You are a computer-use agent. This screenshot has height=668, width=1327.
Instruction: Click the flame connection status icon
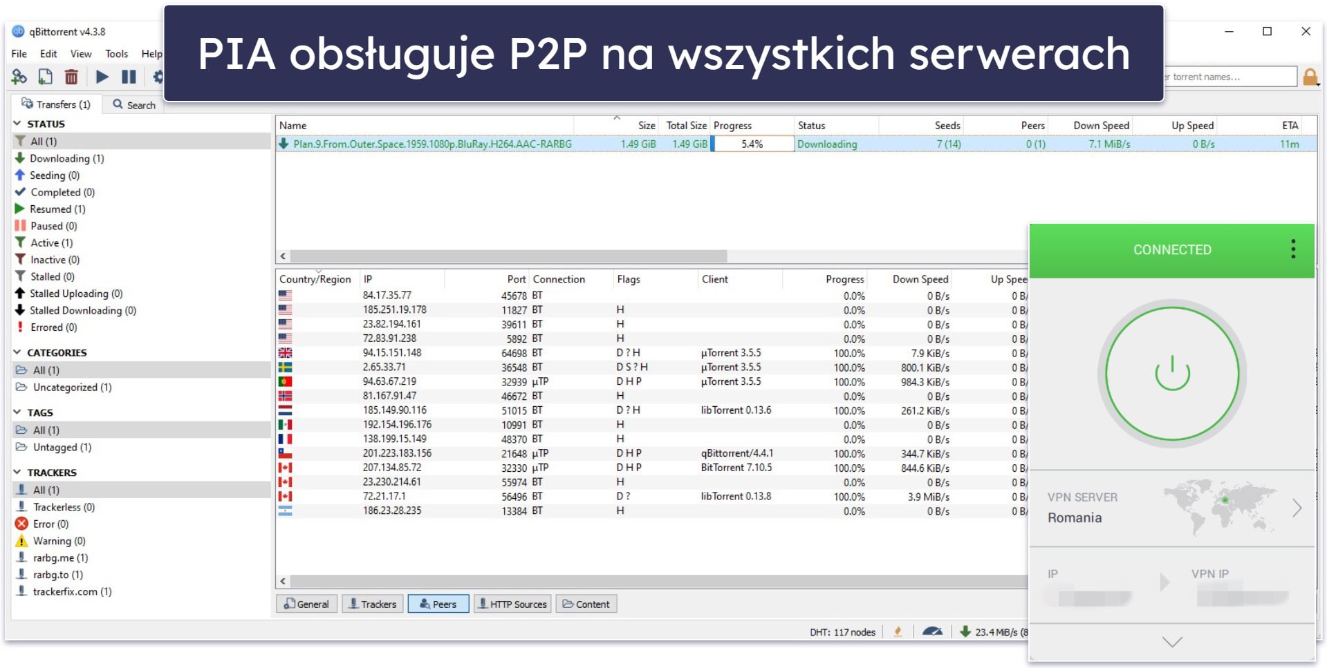point(898,631)
